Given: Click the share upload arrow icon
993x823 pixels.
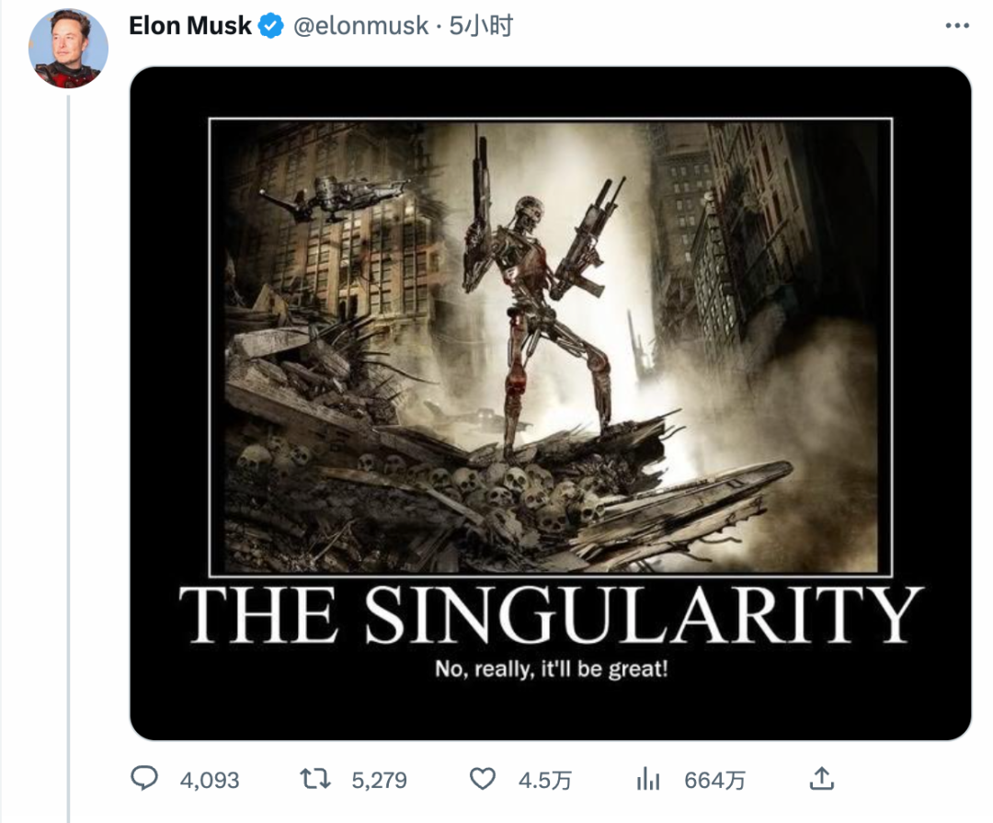Looking at the screenshot, I should click(821, 780).
